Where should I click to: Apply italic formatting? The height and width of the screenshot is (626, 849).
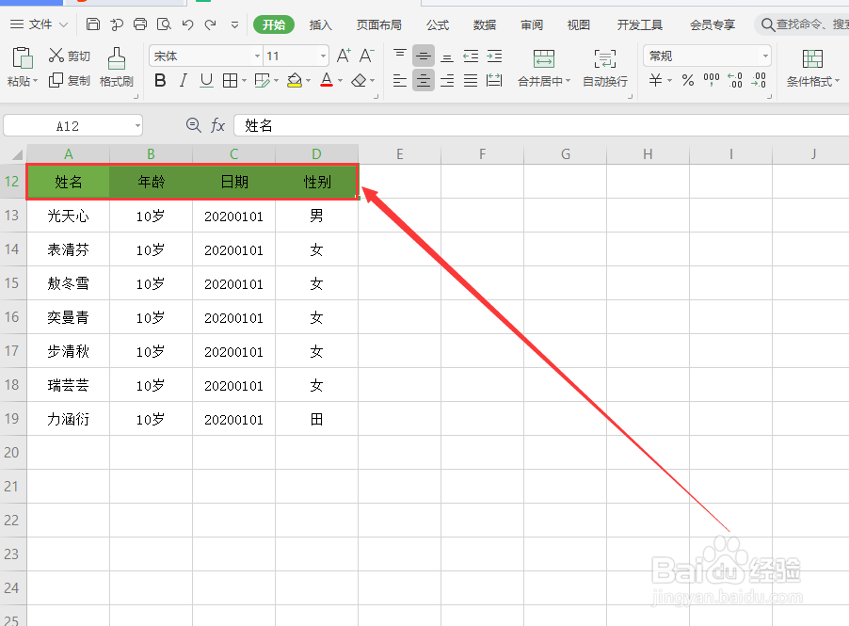click(183, 81)
